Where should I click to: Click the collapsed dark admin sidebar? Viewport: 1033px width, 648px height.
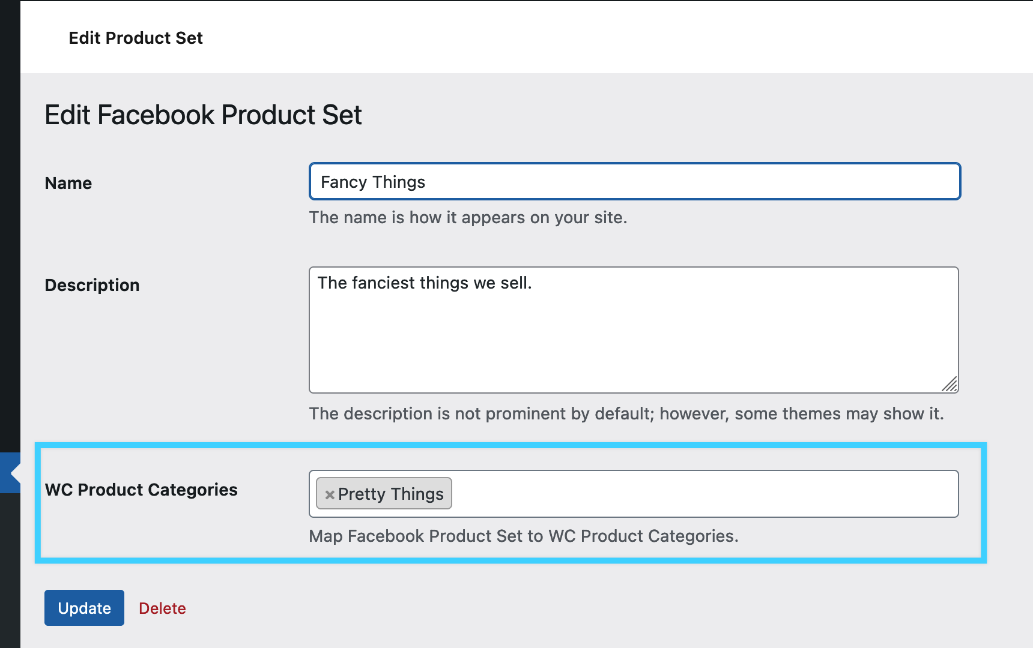pyautogui.click(x=10, y=240)
